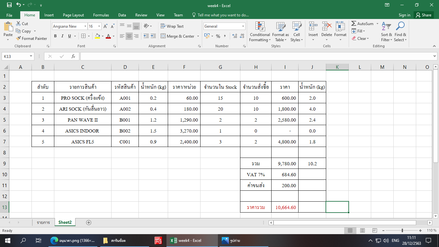Open the General number format dropdown
The image size is (439, 247).
(243, 26)
